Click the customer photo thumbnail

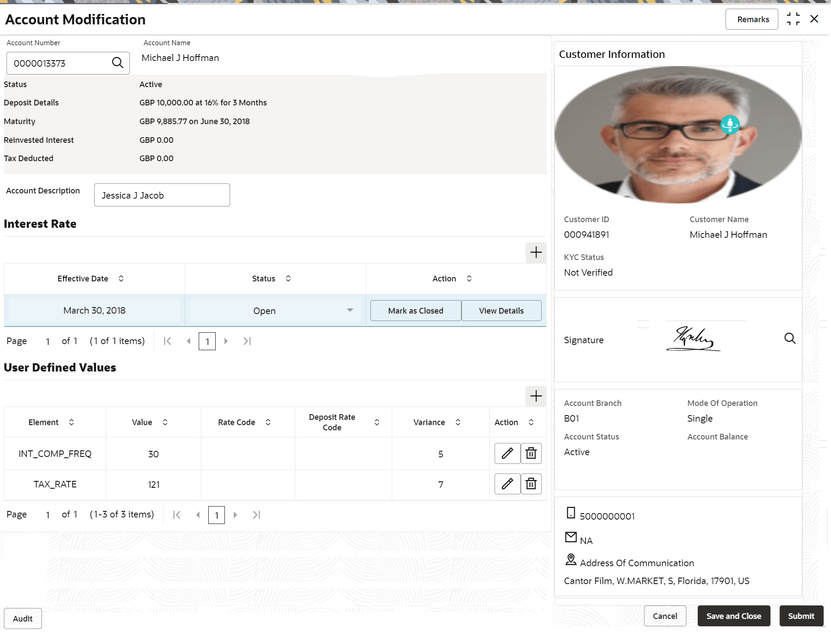[x=678, y=135]
